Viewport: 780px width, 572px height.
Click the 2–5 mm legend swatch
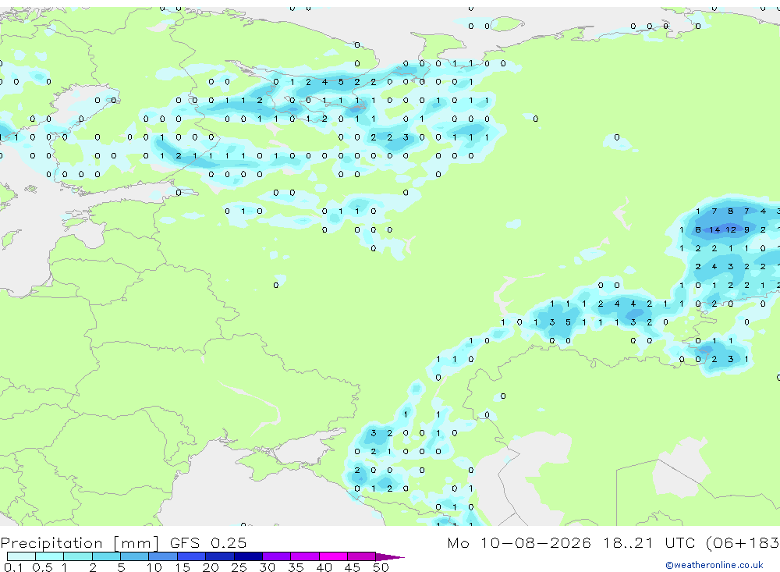point(106,556)
